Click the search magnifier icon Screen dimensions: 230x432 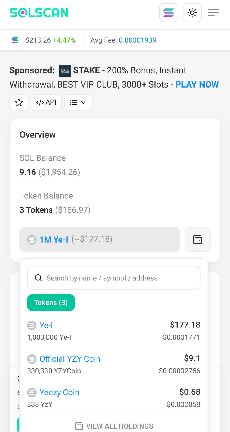(38, 278)
